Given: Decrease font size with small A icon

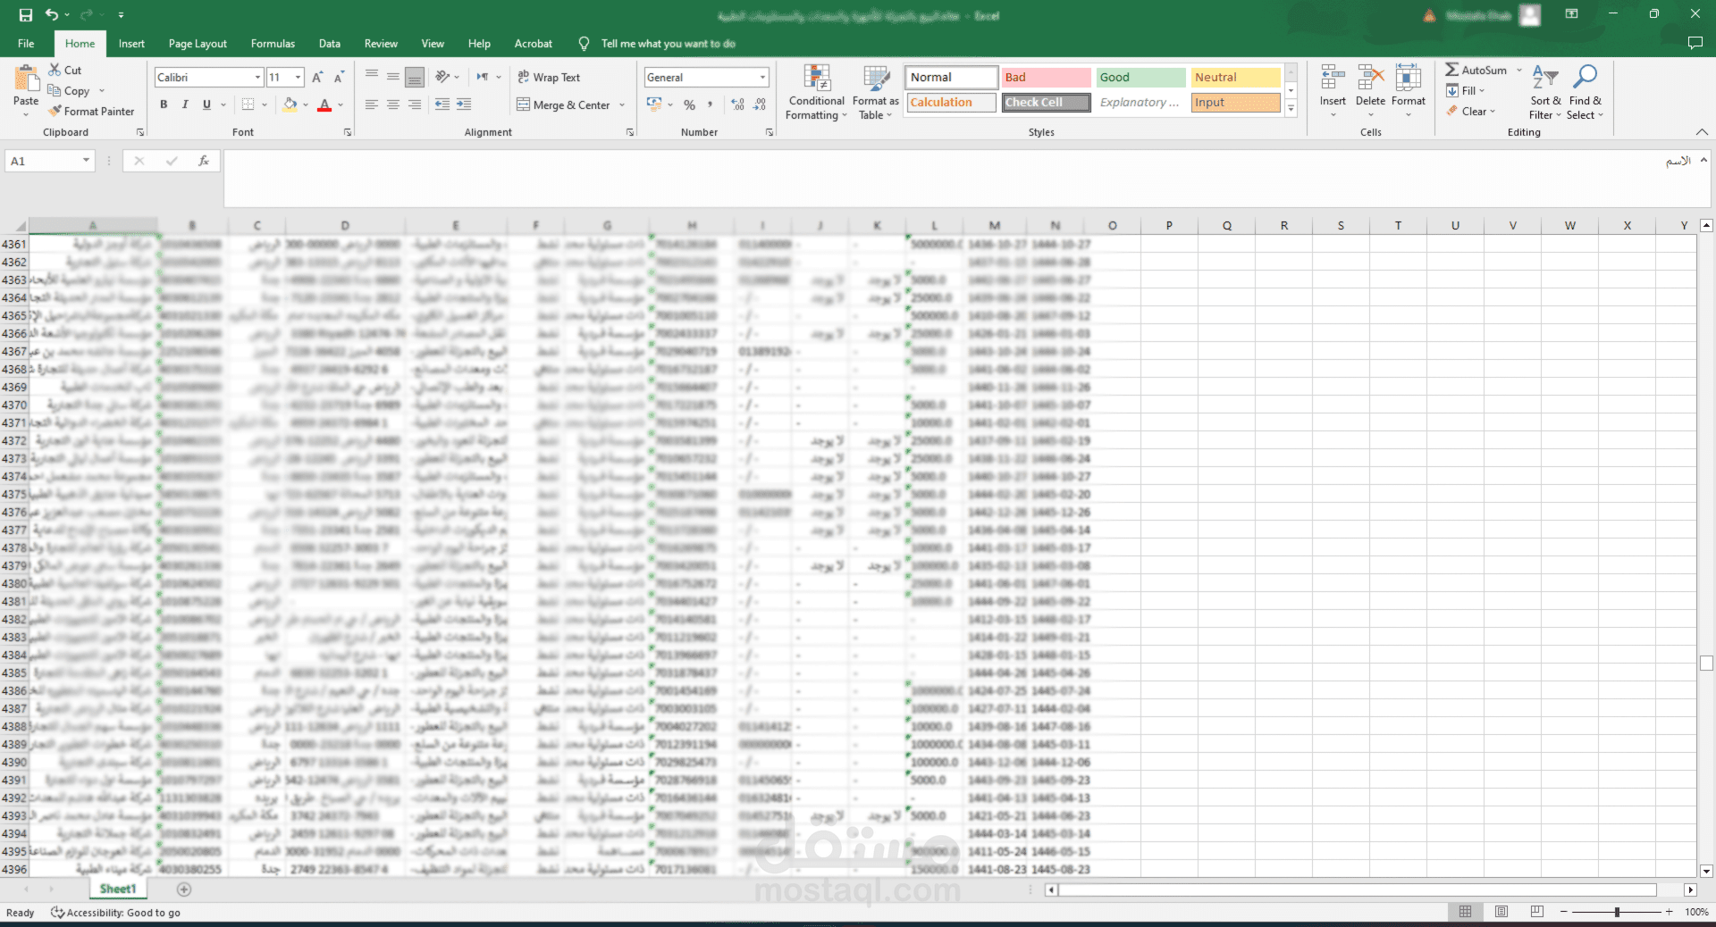Looking at the screenshot, I should point(339,78).
